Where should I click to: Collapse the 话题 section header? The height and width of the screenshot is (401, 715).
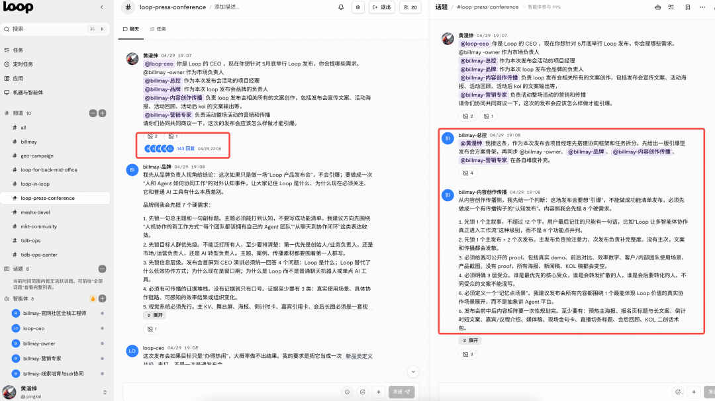17,269
